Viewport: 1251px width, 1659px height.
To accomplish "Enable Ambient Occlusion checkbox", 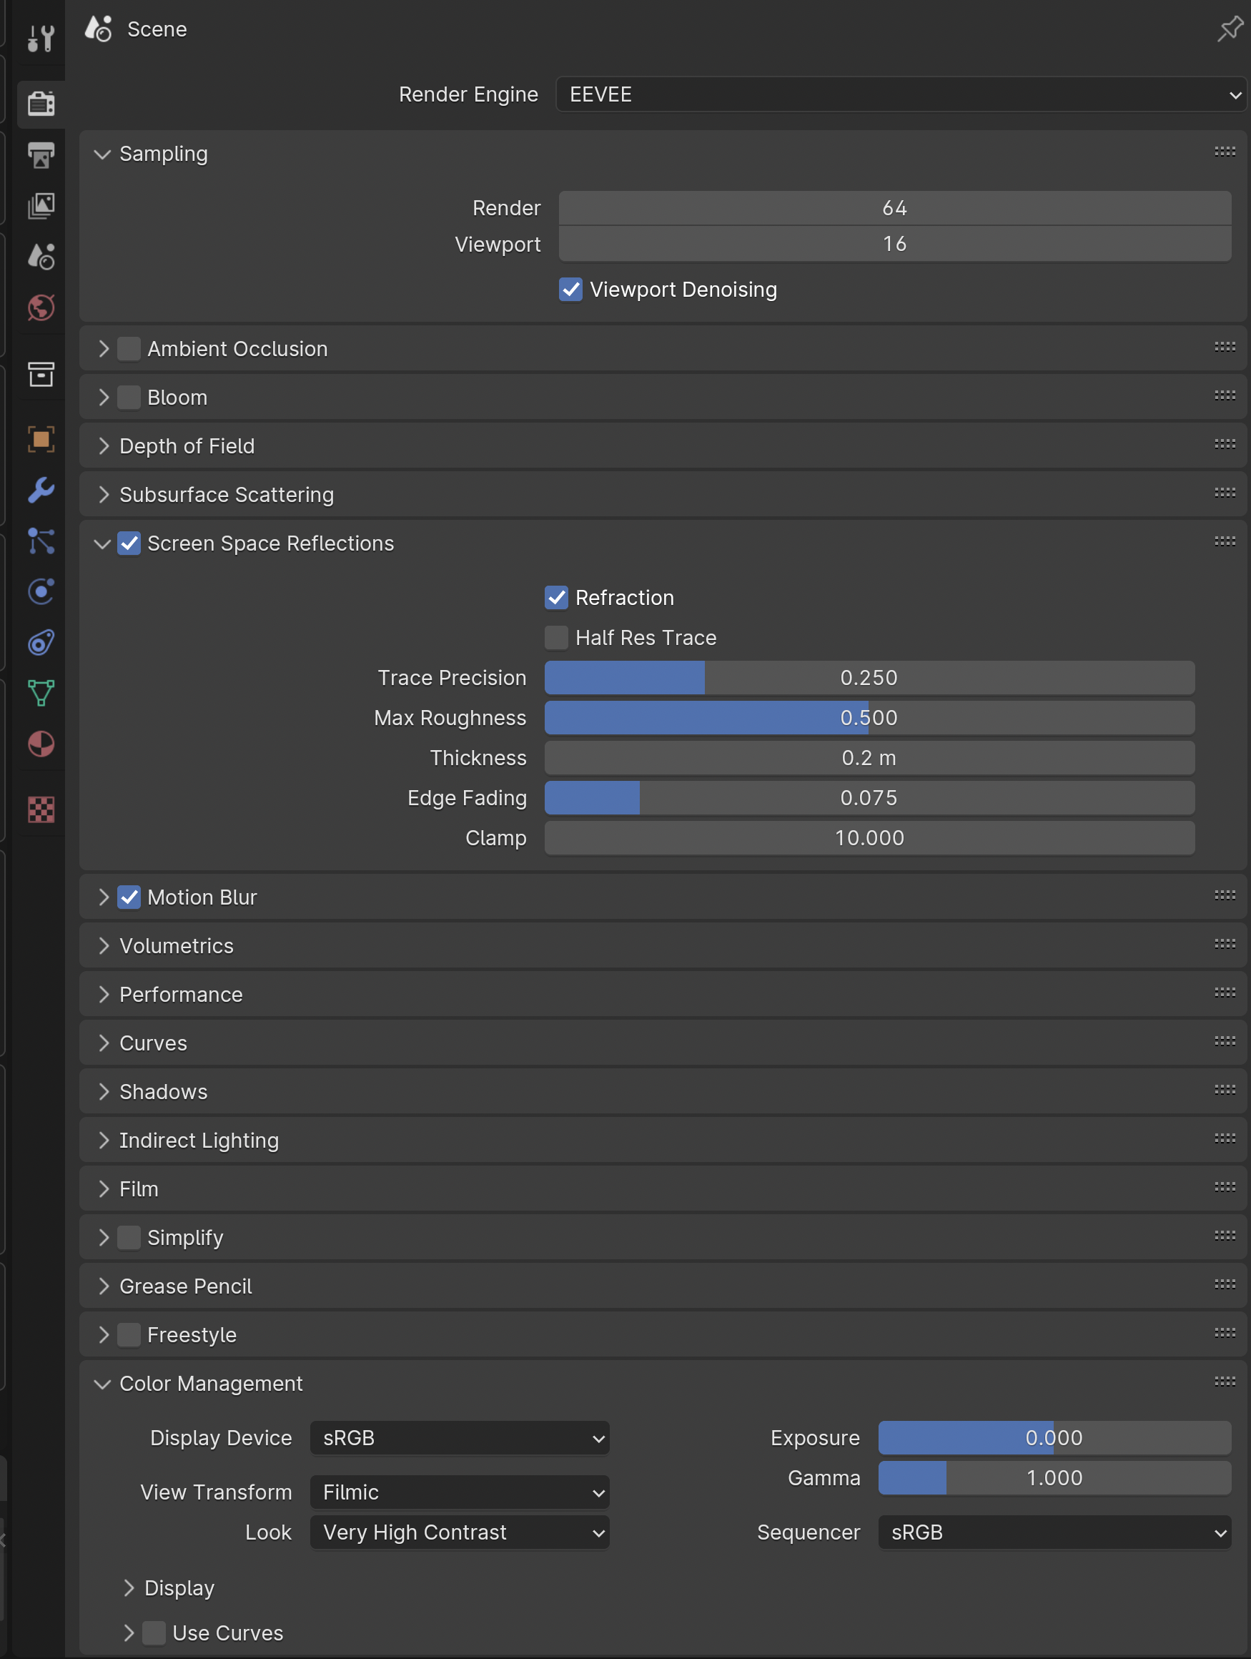I will pos(129,349).
